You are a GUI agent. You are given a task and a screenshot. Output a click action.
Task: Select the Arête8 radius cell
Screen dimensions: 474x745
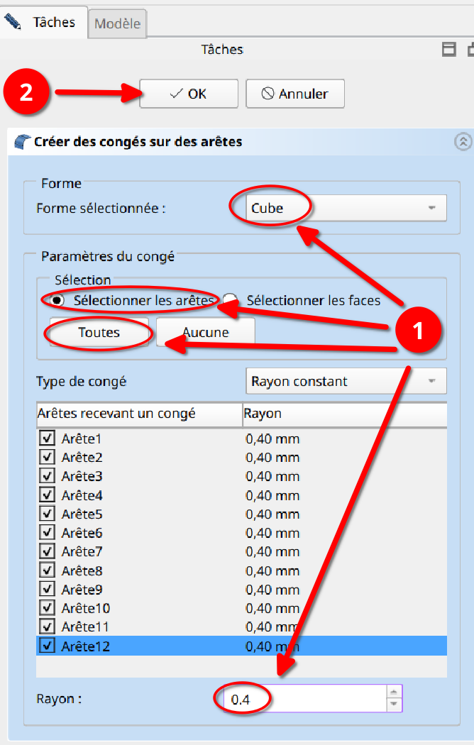[272, 570]
